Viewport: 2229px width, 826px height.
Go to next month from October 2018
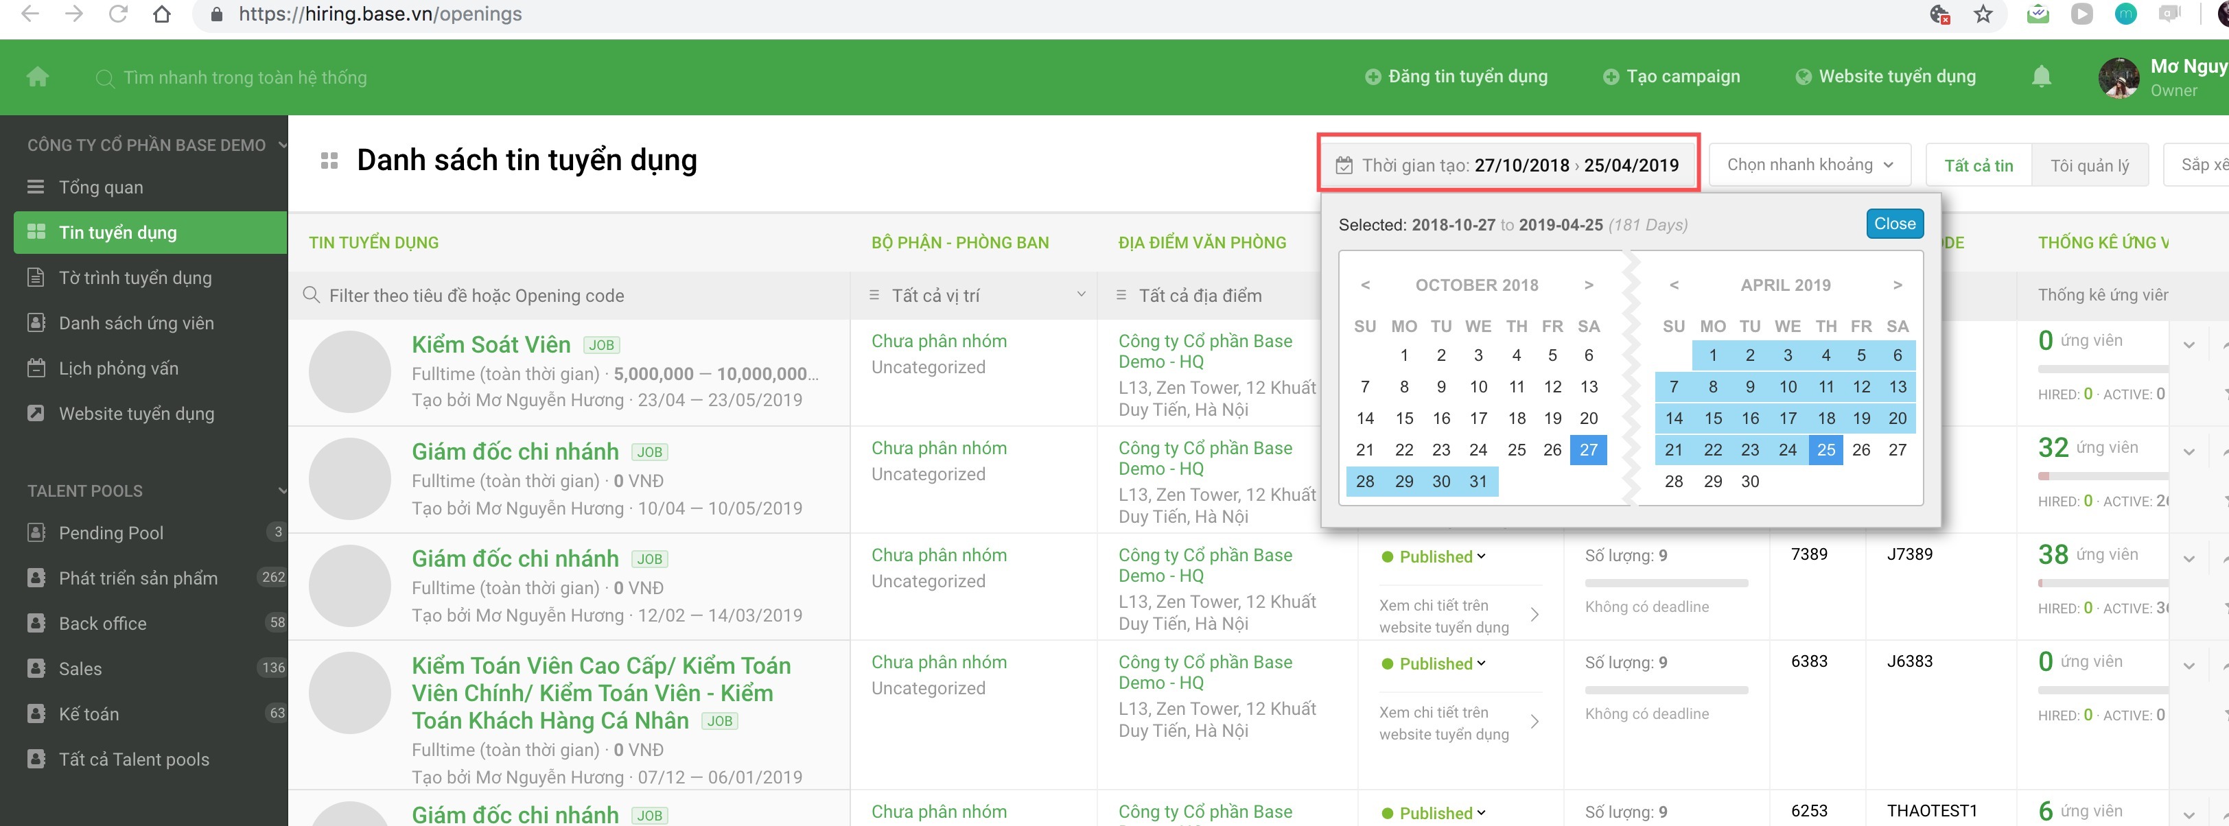(x=1588, y=285)
